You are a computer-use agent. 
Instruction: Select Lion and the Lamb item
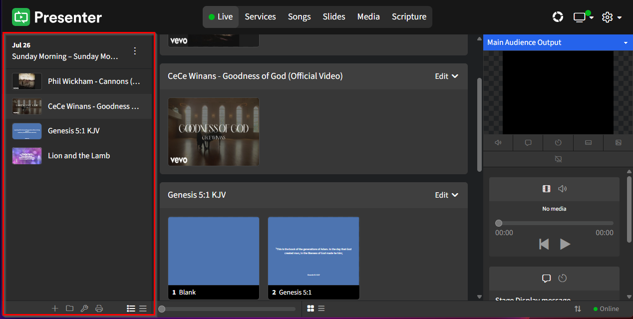pos(79,156)
